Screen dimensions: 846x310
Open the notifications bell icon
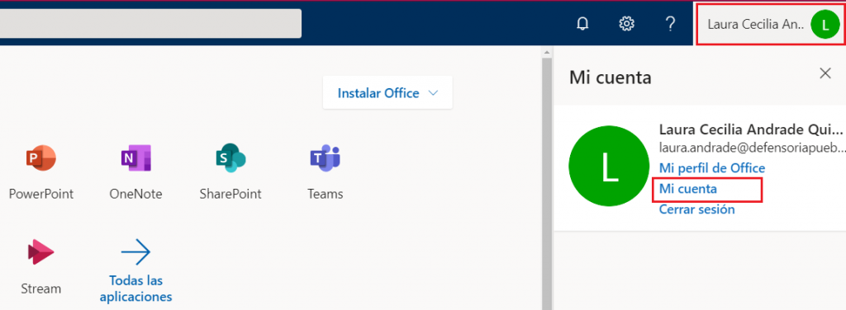tap(582, 24)
